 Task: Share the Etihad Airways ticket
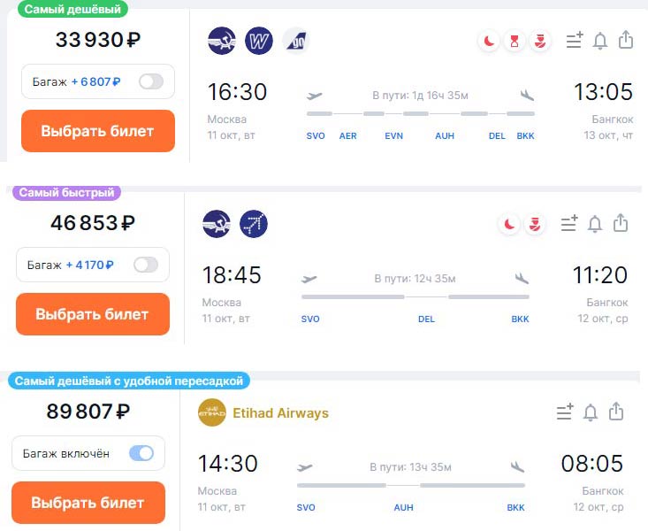click(617, 412)
